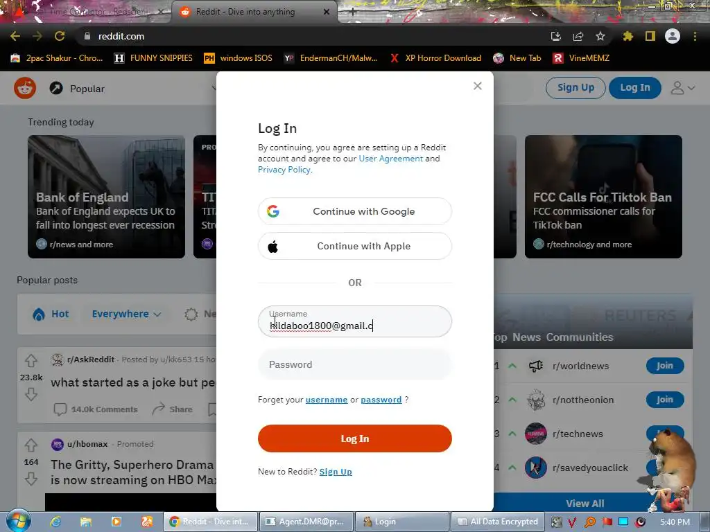Open the r/savedyouaclick community link

pyautogui.click(x=590, y=468)
